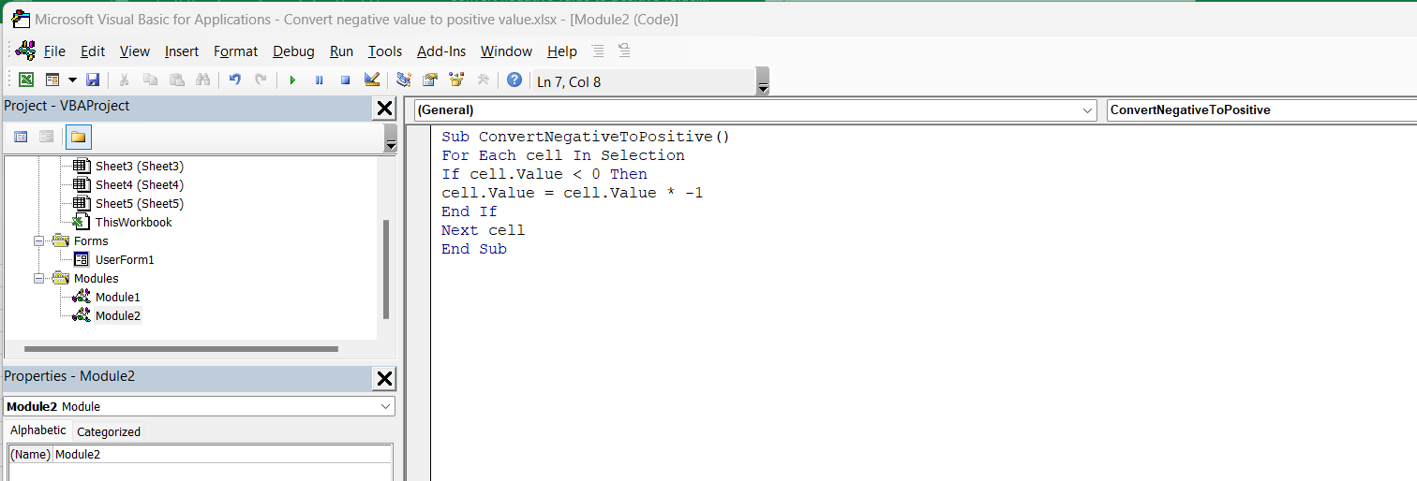This screenshot has width=1417, height=481.
Task: Click the 'Next cell' code line
Action: point(483,230)
